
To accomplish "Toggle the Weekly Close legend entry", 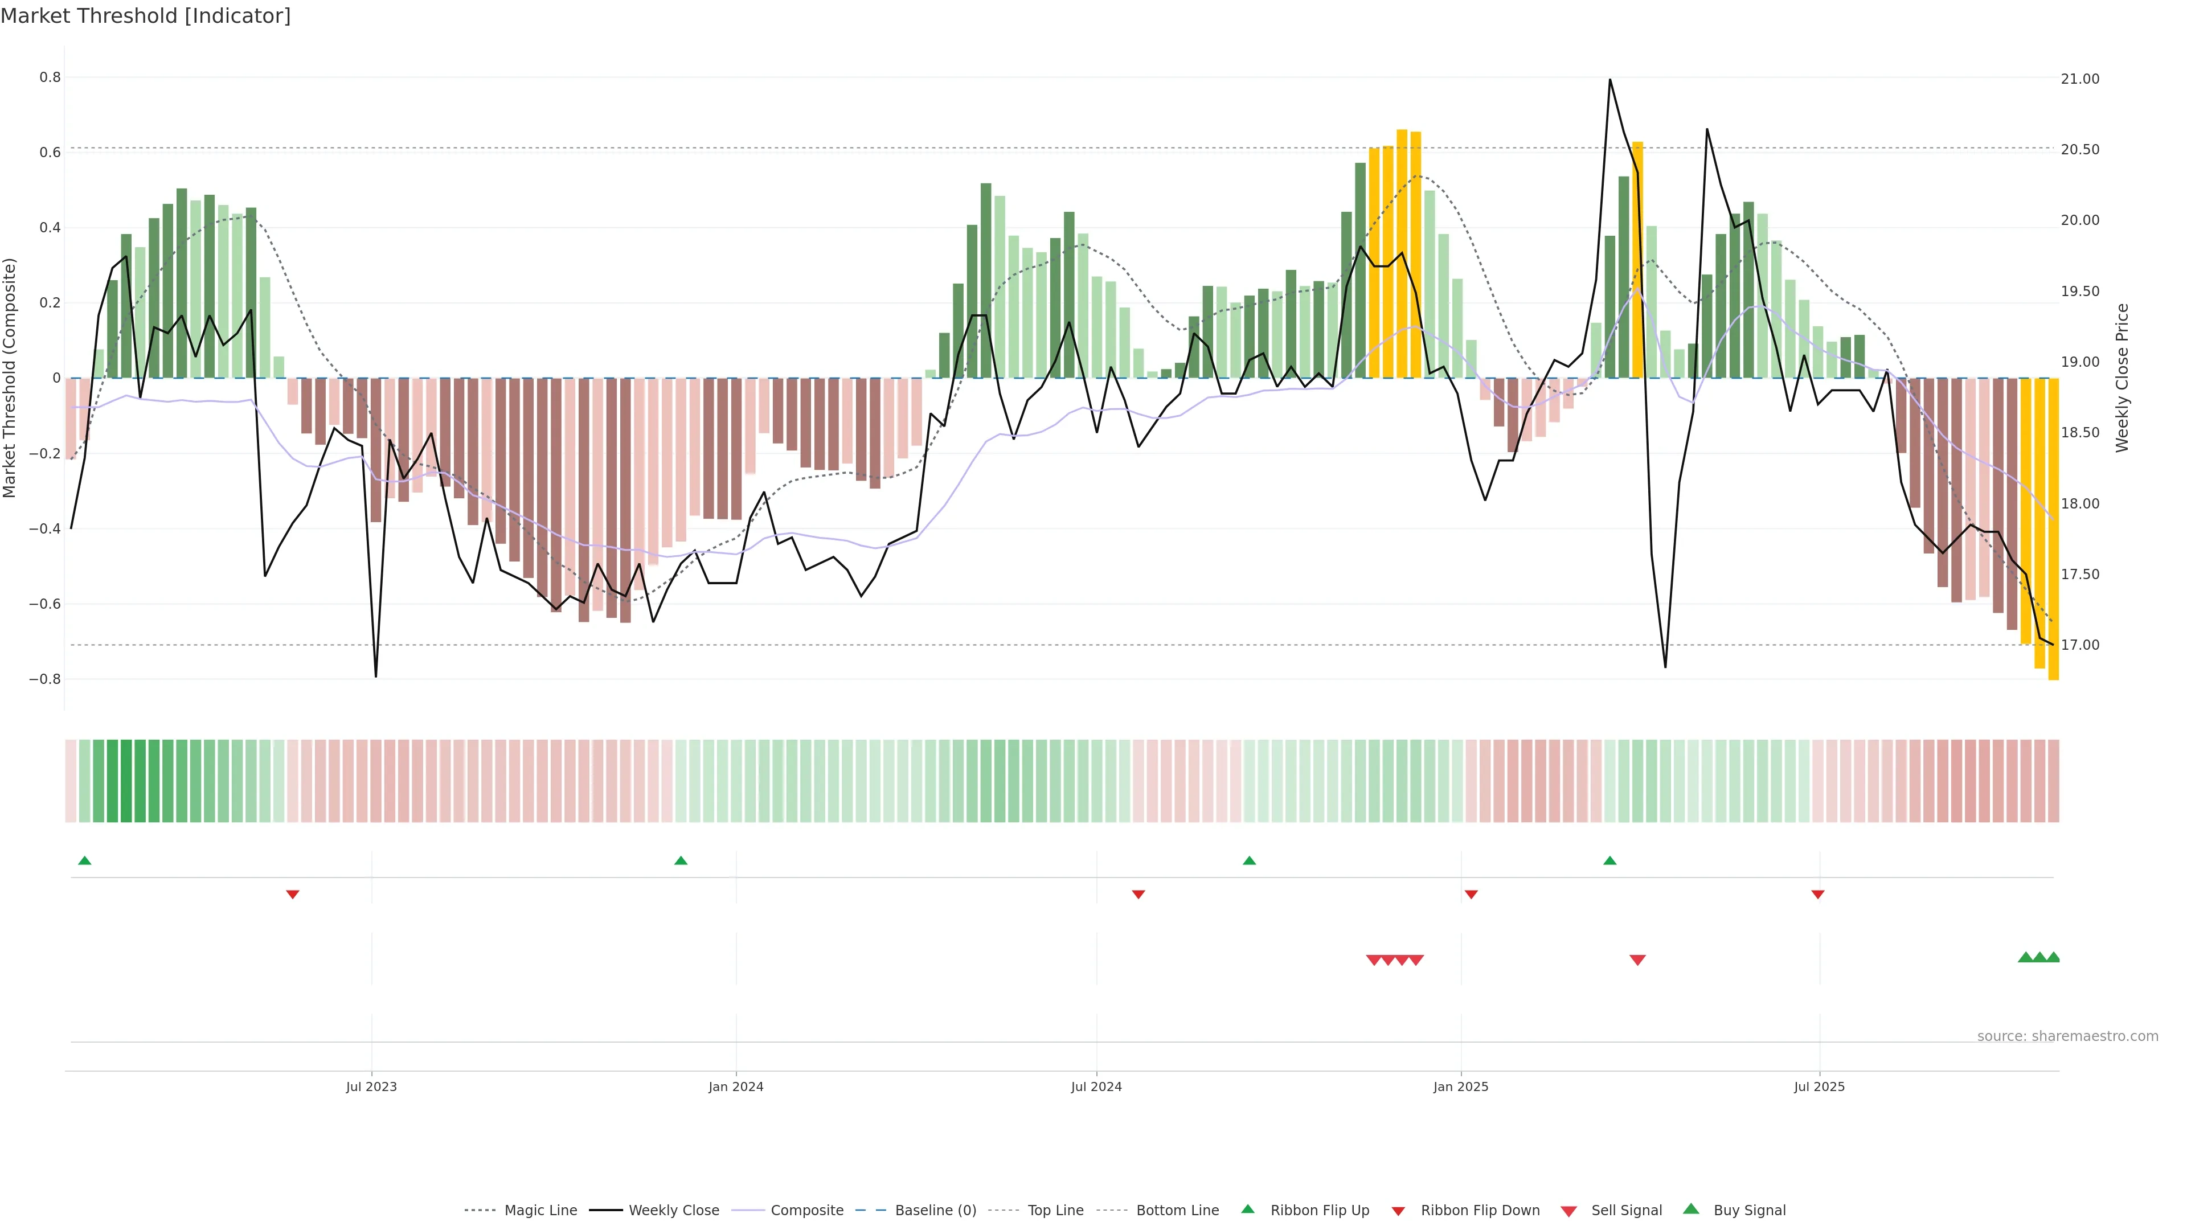I will pos(673,1211).
